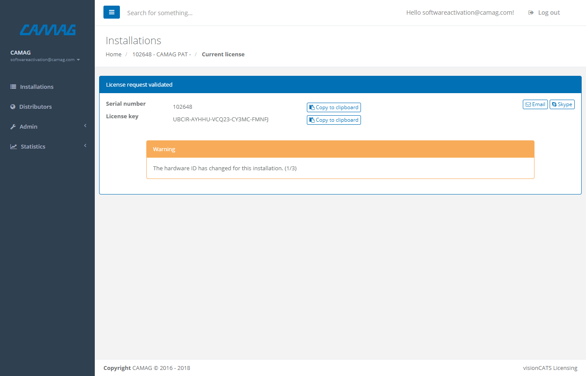586x376 pixels.
Task: Open the softwareactivation account dropdown arrow
Action: click(x=78, y=60)
